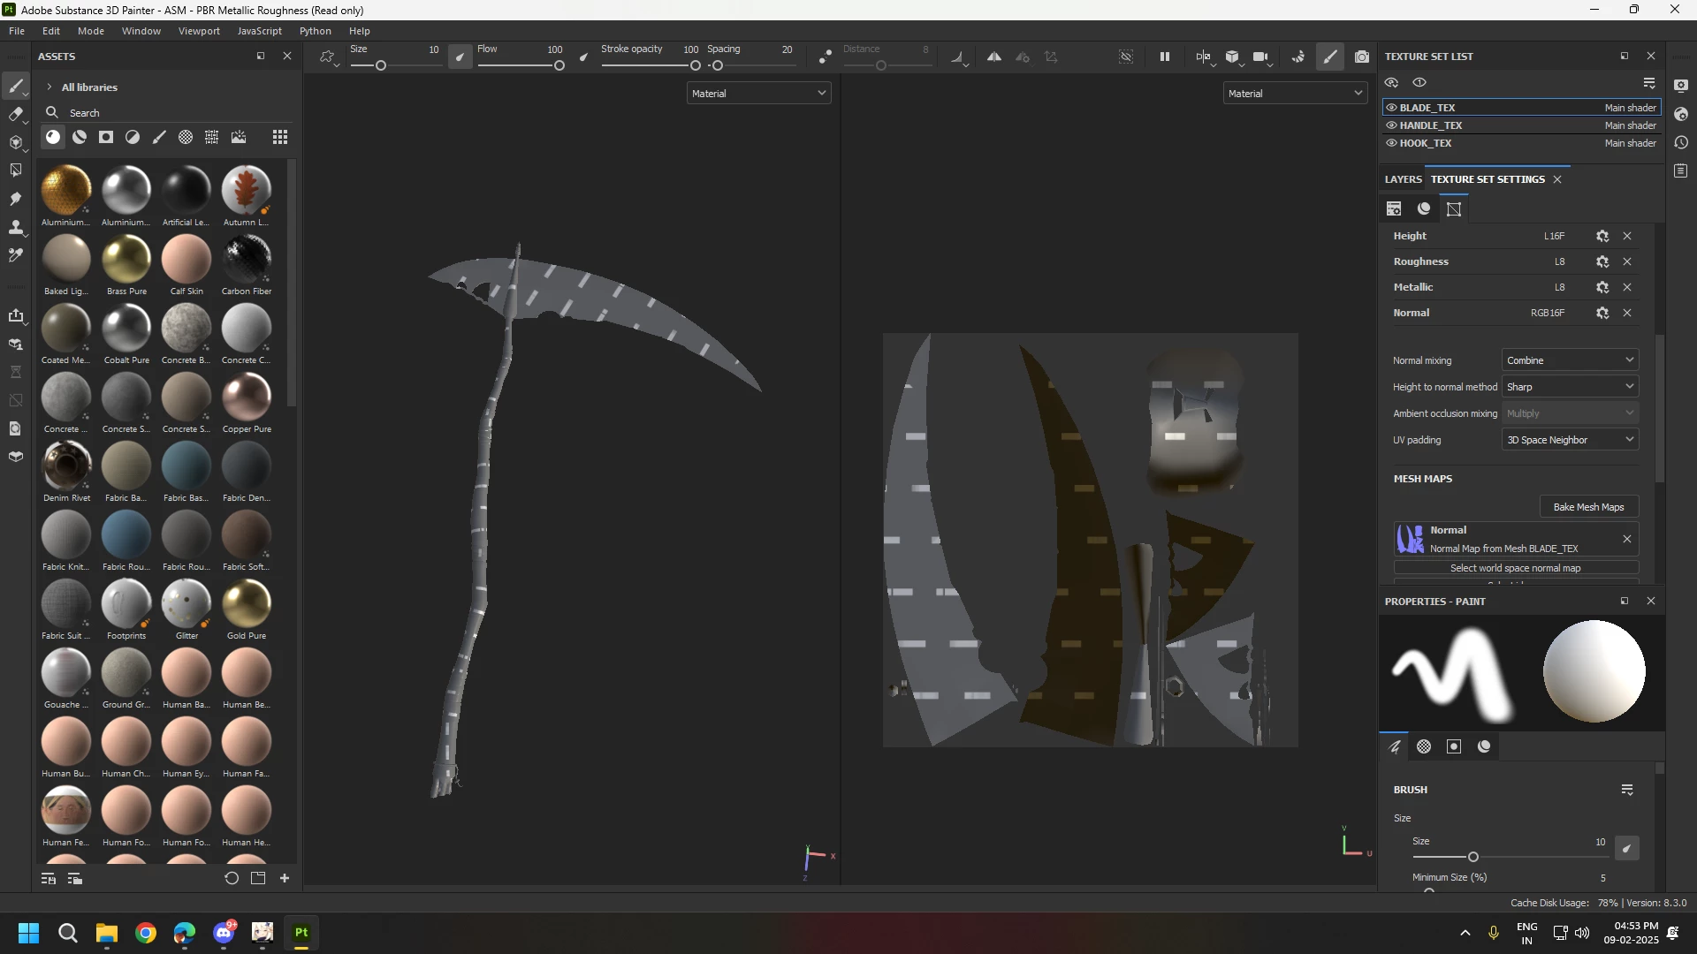The width and height of the screenshot is (1697, 954).
Task: Adjust the Flow slider handle
Action: click(559, 66)
